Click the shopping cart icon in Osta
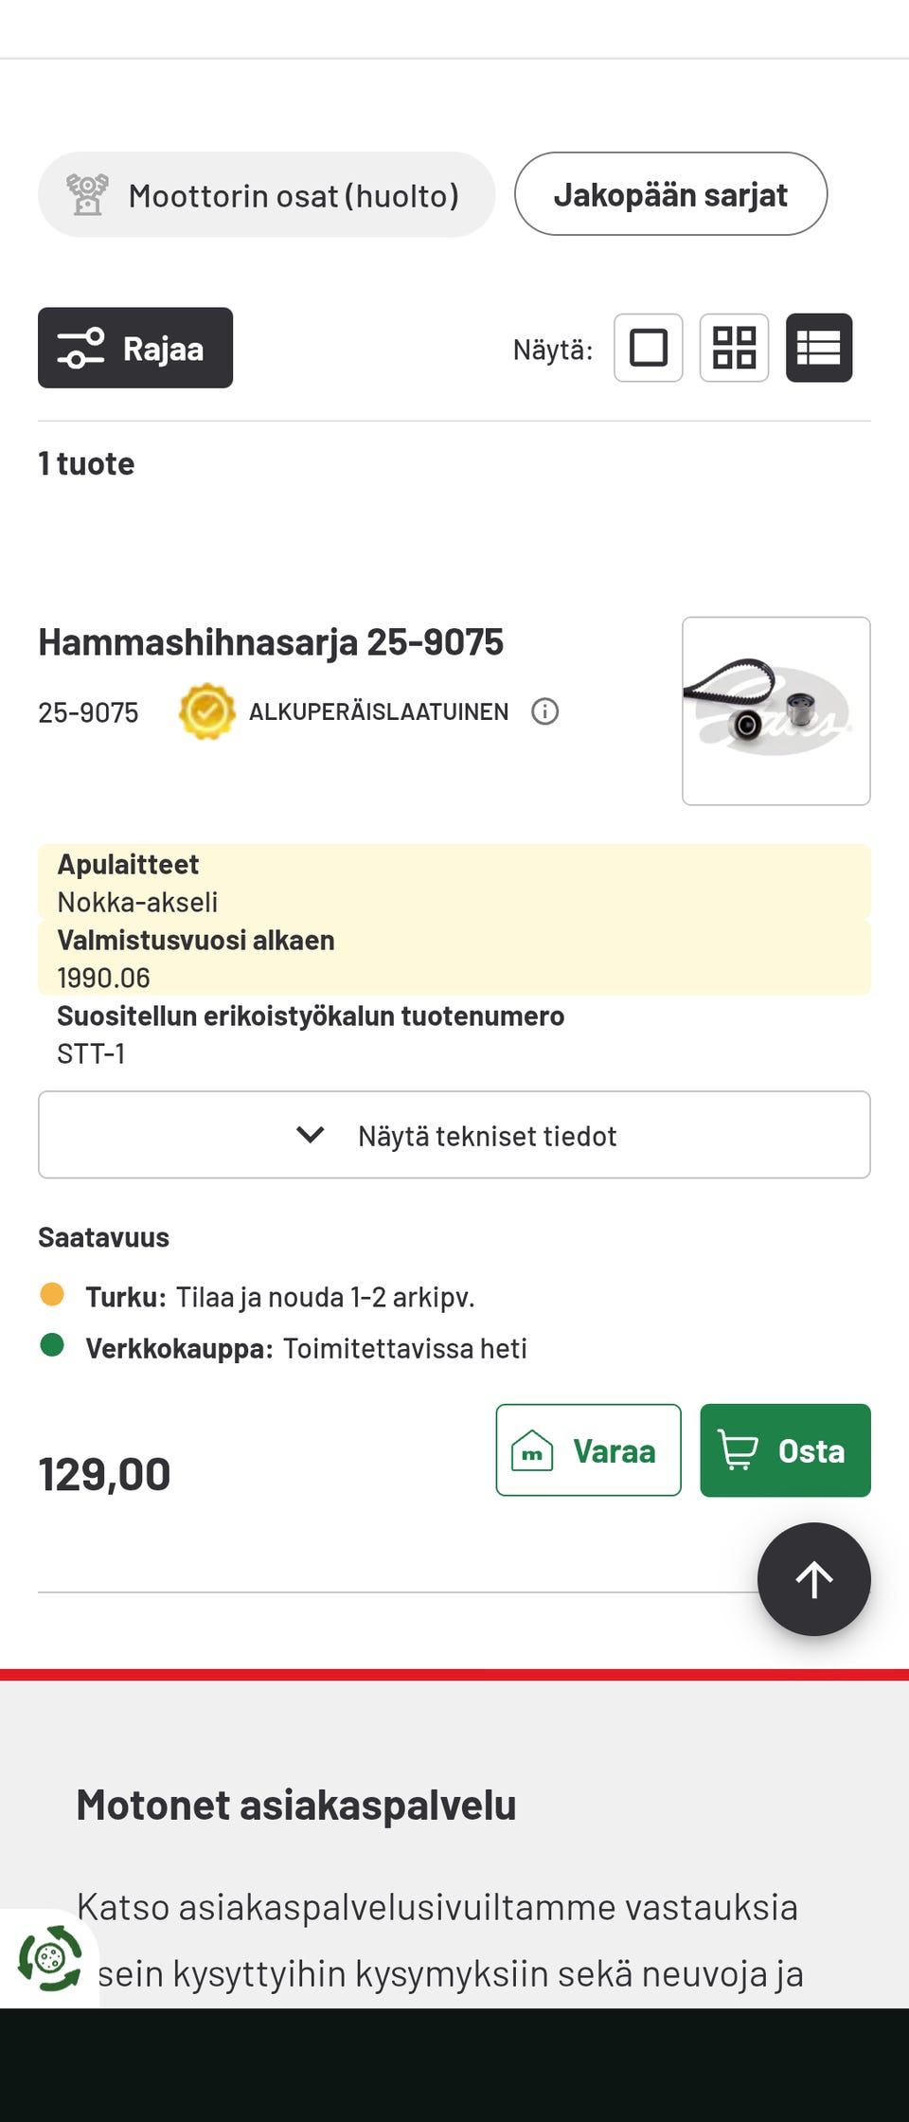Image resolution: width=909 pixels, height=2122 pixels. [x=739, y=1450]
